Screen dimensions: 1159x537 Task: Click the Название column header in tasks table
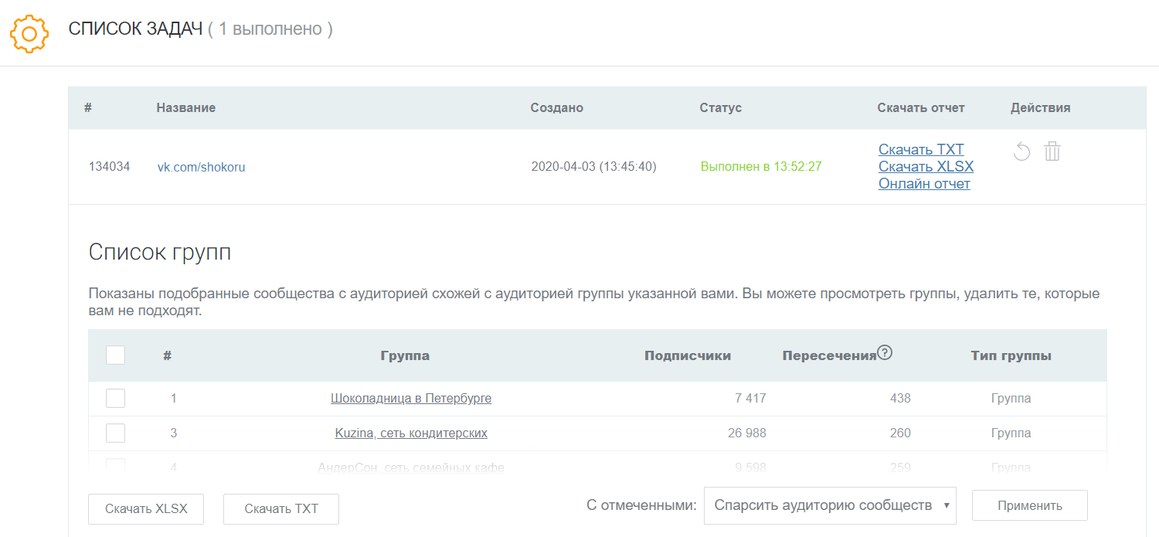(186, 107)
